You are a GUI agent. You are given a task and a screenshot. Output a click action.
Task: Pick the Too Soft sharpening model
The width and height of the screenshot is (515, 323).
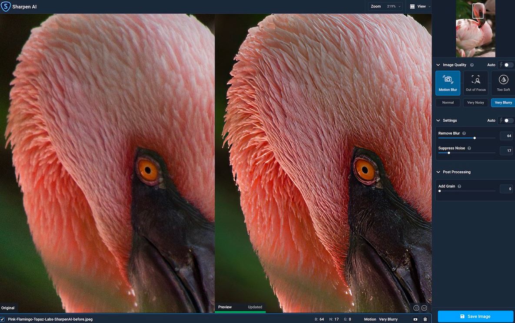click(503, 83)
